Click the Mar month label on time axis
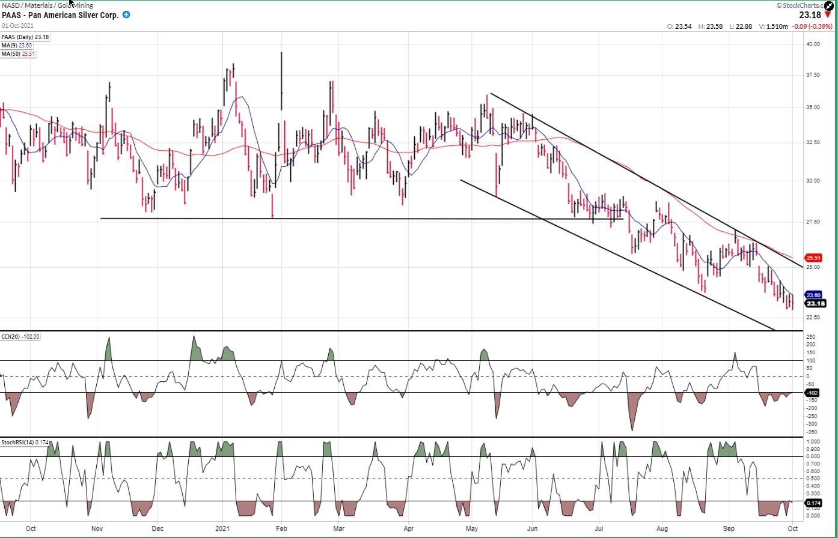Screen dimensions: 838x538 (x=340, y=529)
